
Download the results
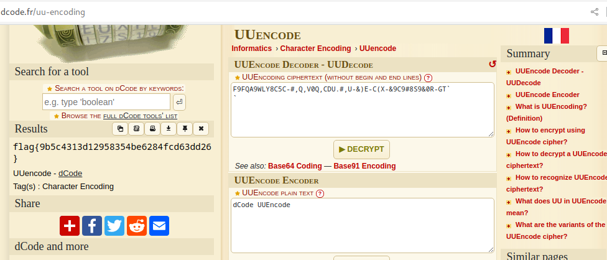(x=169, y=129)
